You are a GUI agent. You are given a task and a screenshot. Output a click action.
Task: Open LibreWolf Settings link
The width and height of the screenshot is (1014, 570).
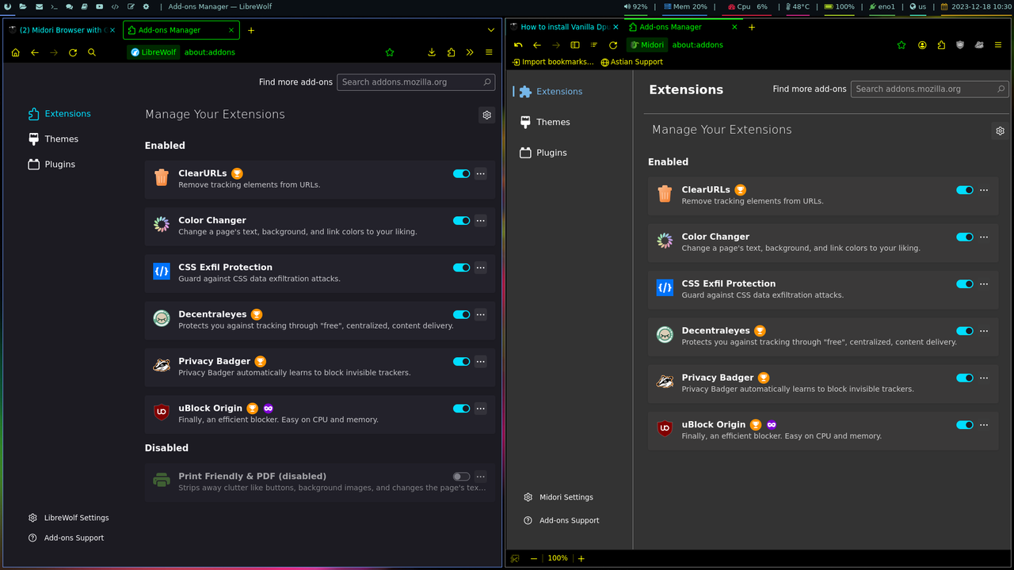69,518
